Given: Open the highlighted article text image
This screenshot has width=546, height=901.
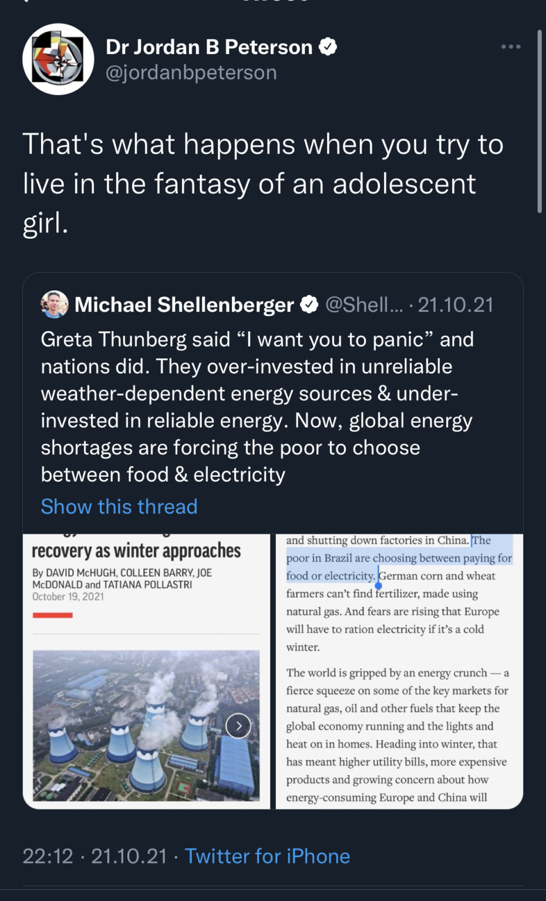Looking at the screenshot, I should click(x=399, y=671).
